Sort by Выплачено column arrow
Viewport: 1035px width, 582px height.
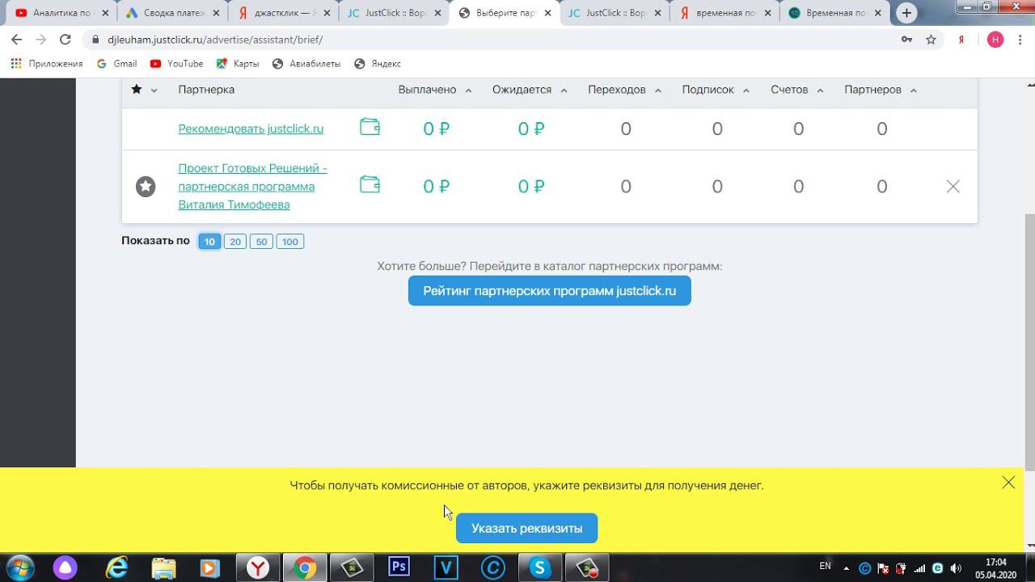468,91
